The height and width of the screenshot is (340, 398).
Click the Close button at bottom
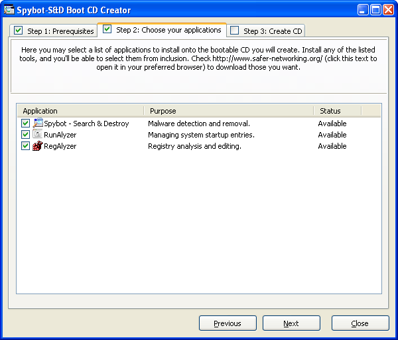(360, 323)
